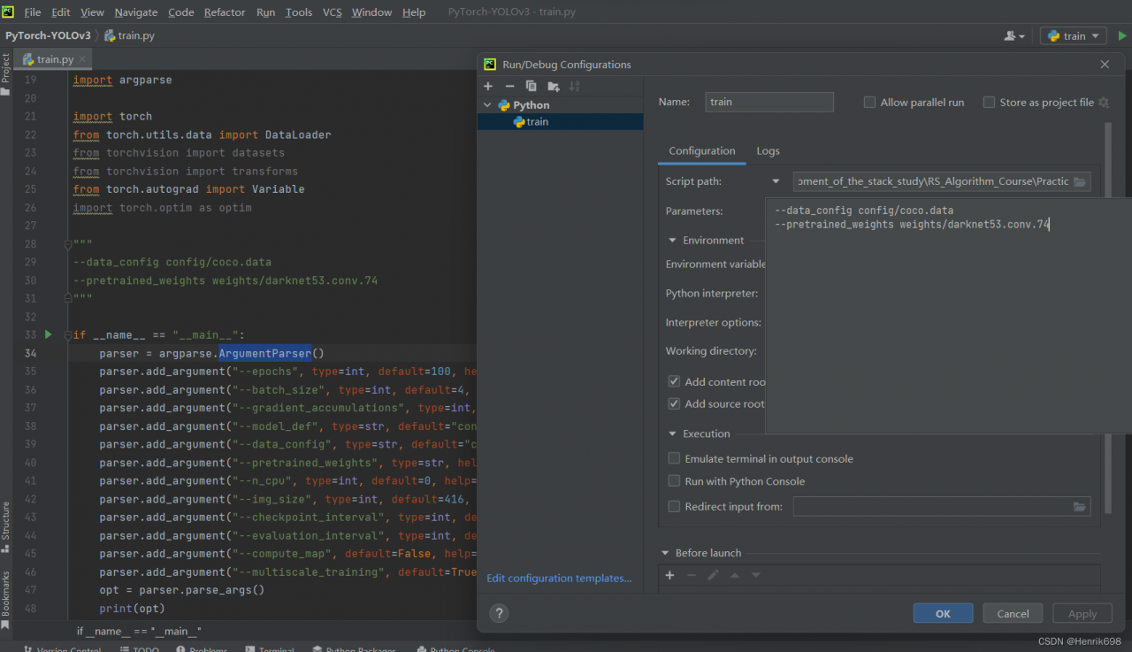The height and width of the screenshot is (652, 1132).
Task: Switch to the Configuration tab
Action: [702, 151]
